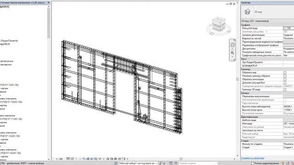This screenshot has height=165, width=294.
Task: Open Visual Style menu in view control bar
Action: pyautogui.click(x=72, y=159)
